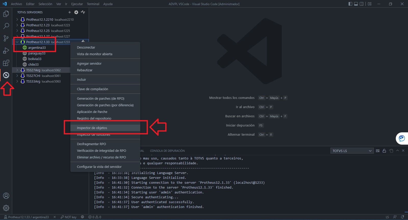Open the Selección menu

[45, 4]
